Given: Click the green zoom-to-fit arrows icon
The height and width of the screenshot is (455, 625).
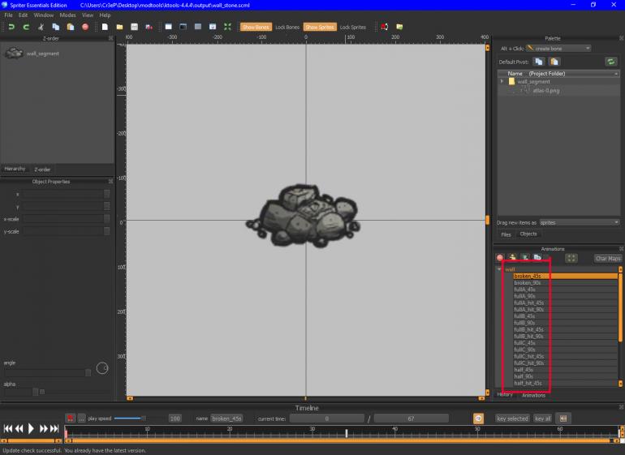Looking at the screenshot, I should (227, 27).
